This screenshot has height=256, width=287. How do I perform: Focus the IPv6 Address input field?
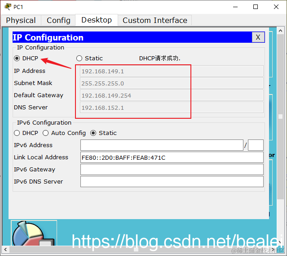click(x=162, y=145)
